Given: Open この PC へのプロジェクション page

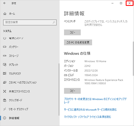Looking at the screenshot, I should pos(23,82).
